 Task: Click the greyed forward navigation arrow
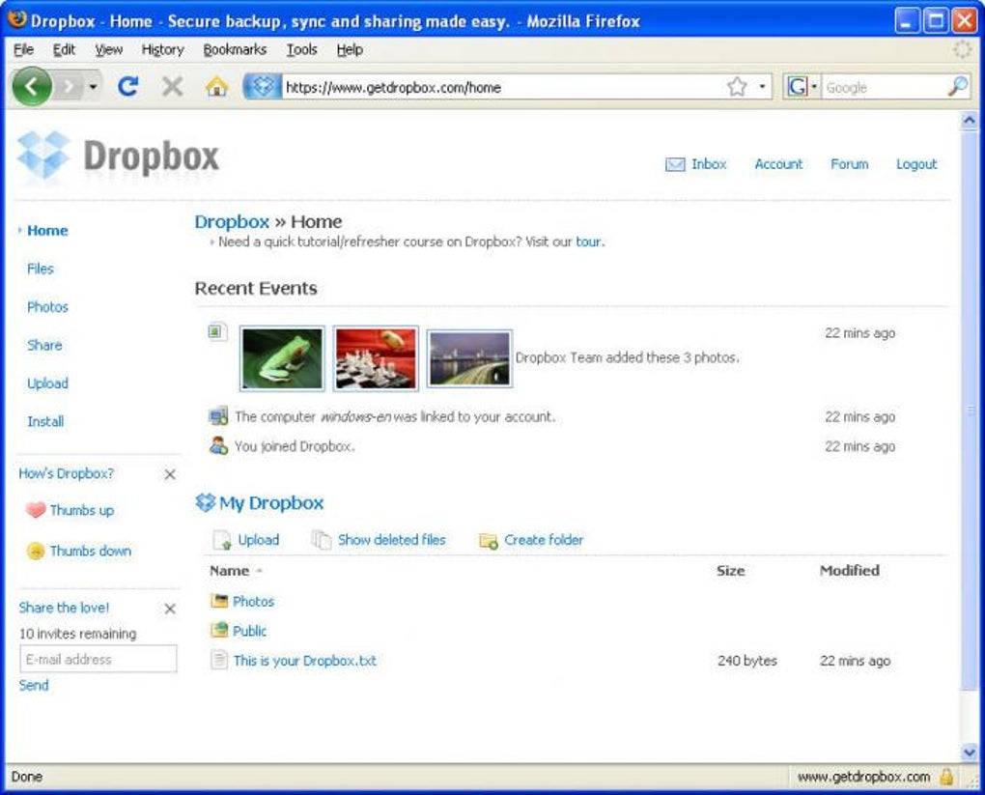(70, 86)
